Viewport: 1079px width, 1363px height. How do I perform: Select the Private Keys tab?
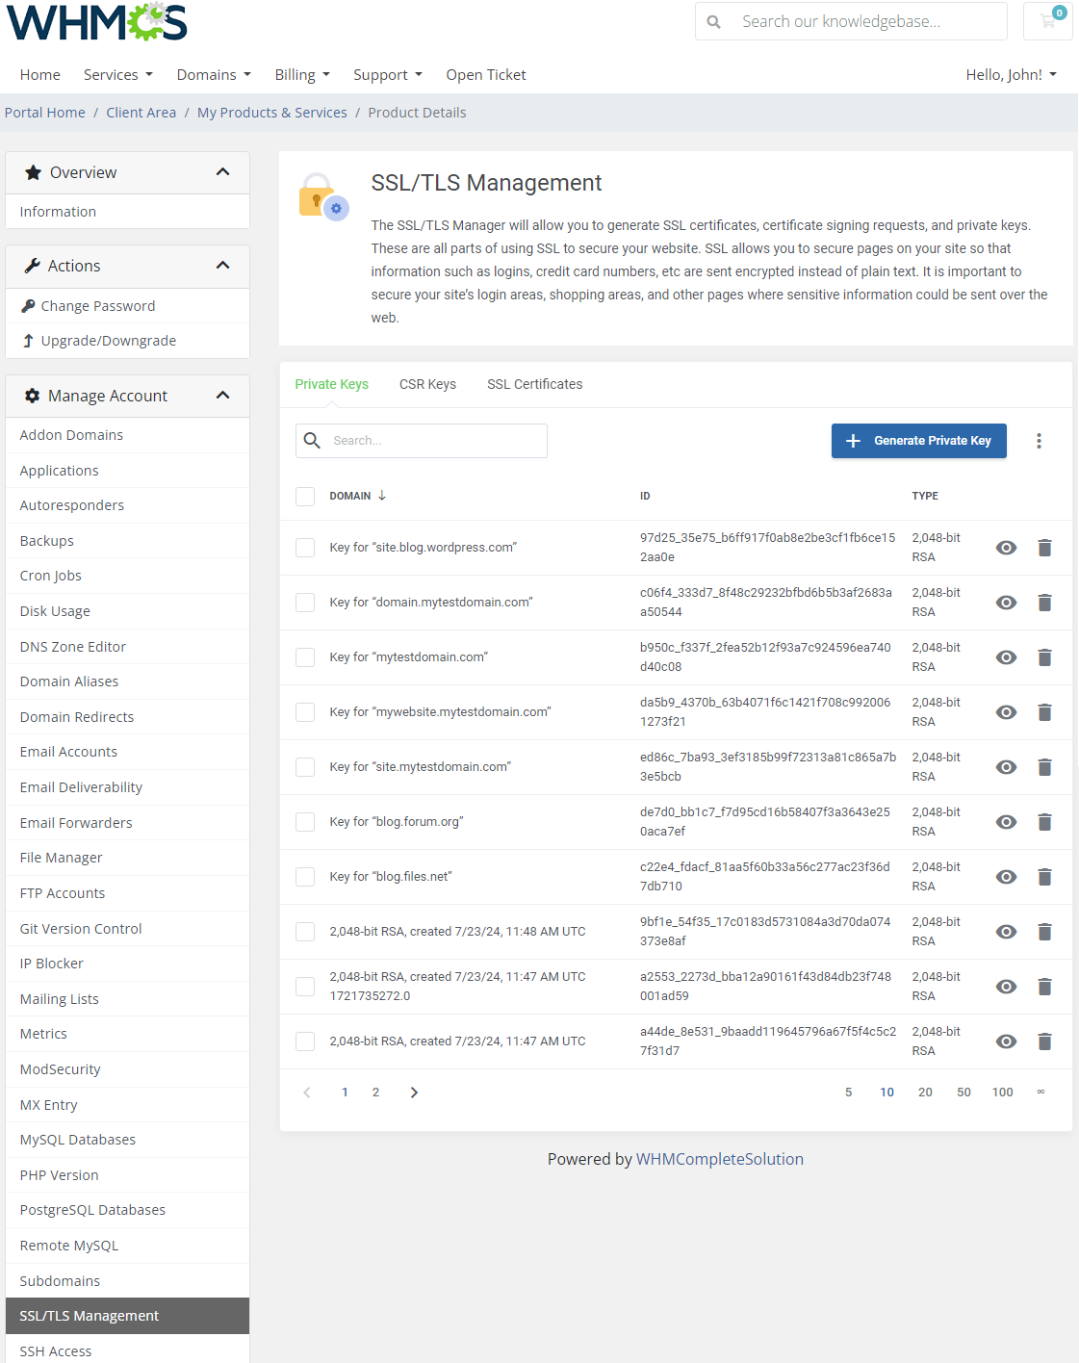tap(332, 384)
